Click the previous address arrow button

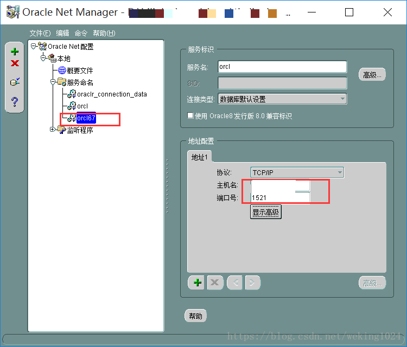coord(235,282)
